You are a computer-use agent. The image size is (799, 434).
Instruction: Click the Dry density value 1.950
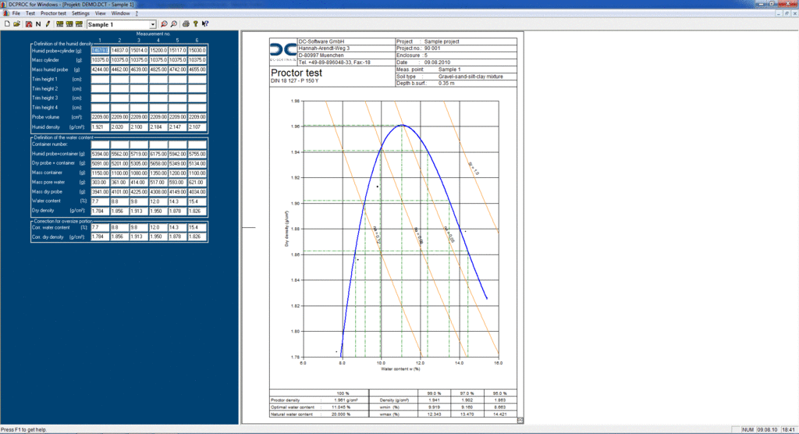click(158, 211)
